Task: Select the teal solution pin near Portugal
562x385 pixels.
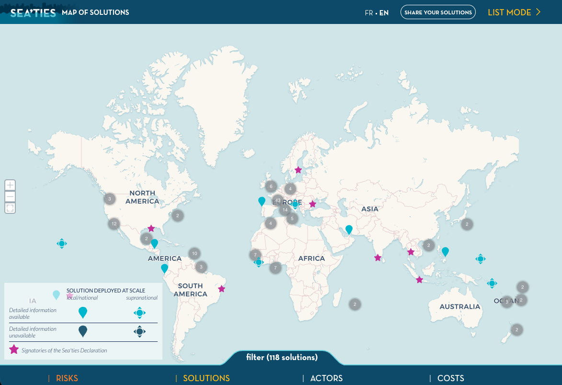Action: (x=262, y=200)
